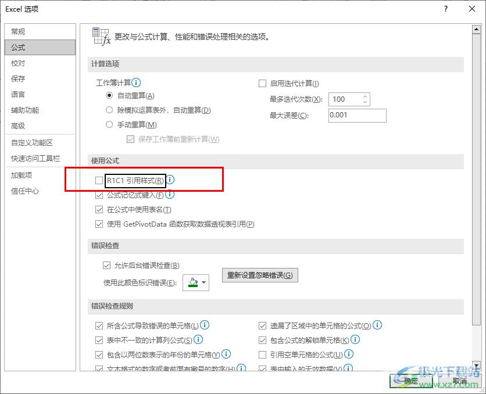Click info icon for 包含公式的解锁单元格
Image resolution: width=486 pixels, height=394 pixels.
[355, 339]
